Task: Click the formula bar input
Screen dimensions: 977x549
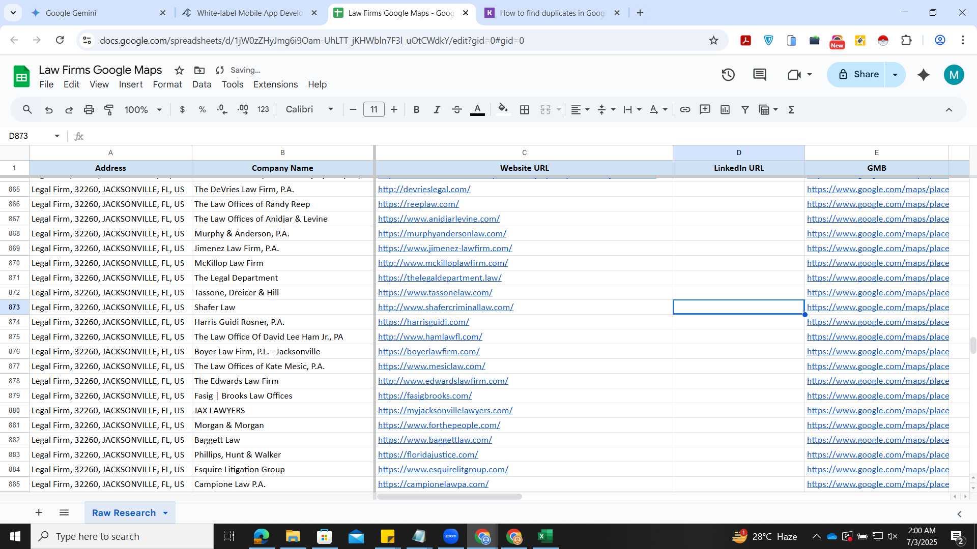Action: click(529, 136)
